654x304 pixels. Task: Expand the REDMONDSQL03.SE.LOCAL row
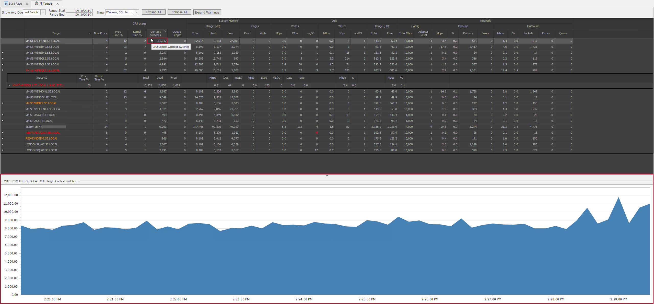(2, 133)
